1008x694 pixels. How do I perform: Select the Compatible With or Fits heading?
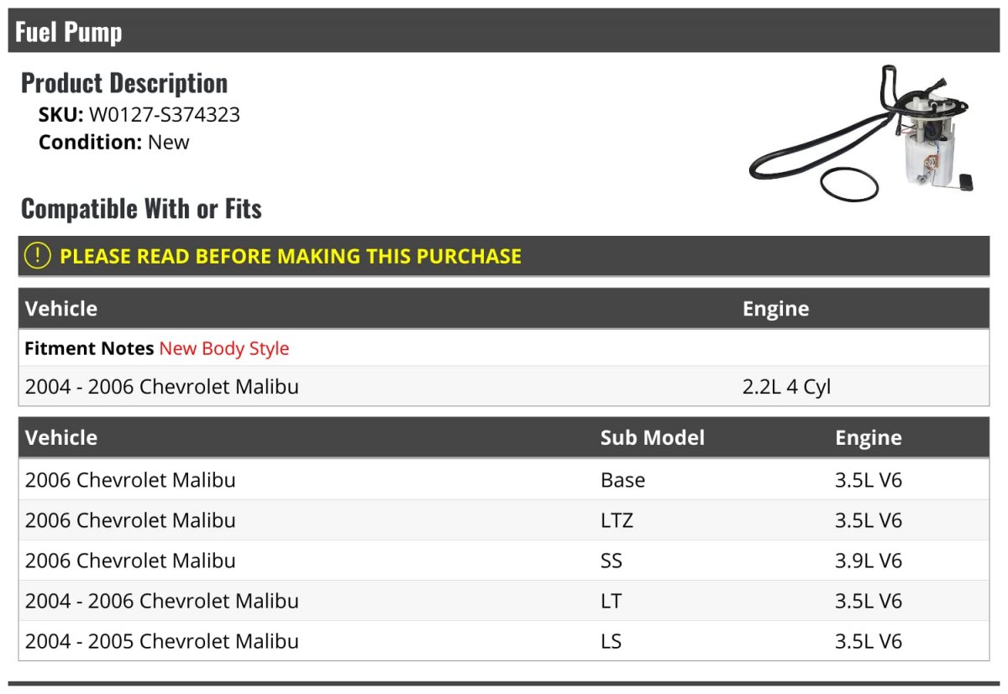coord(141,208)
